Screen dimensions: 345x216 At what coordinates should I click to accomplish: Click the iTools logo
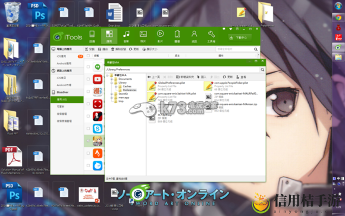[68, 37]
